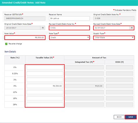Click Taxable Value field for 18% rate
The width and height of the screenshot is (138, 123).
[x=45, y=98]
